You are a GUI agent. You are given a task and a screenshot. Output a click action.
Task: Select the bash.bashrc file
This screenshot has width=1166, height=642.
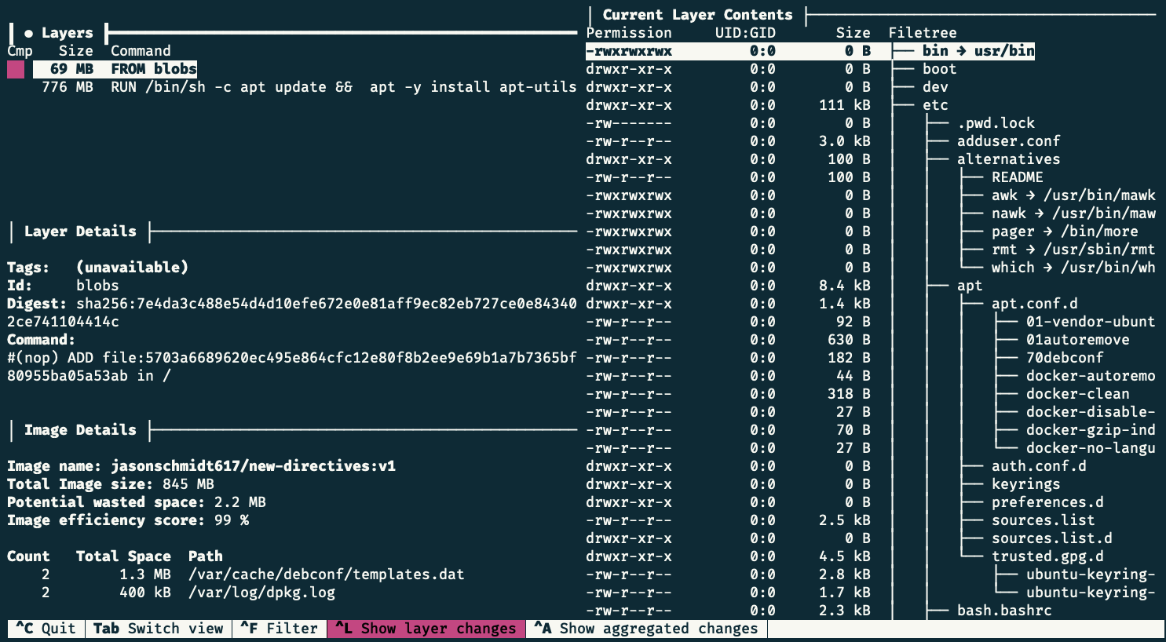(x=1004, y=611)
